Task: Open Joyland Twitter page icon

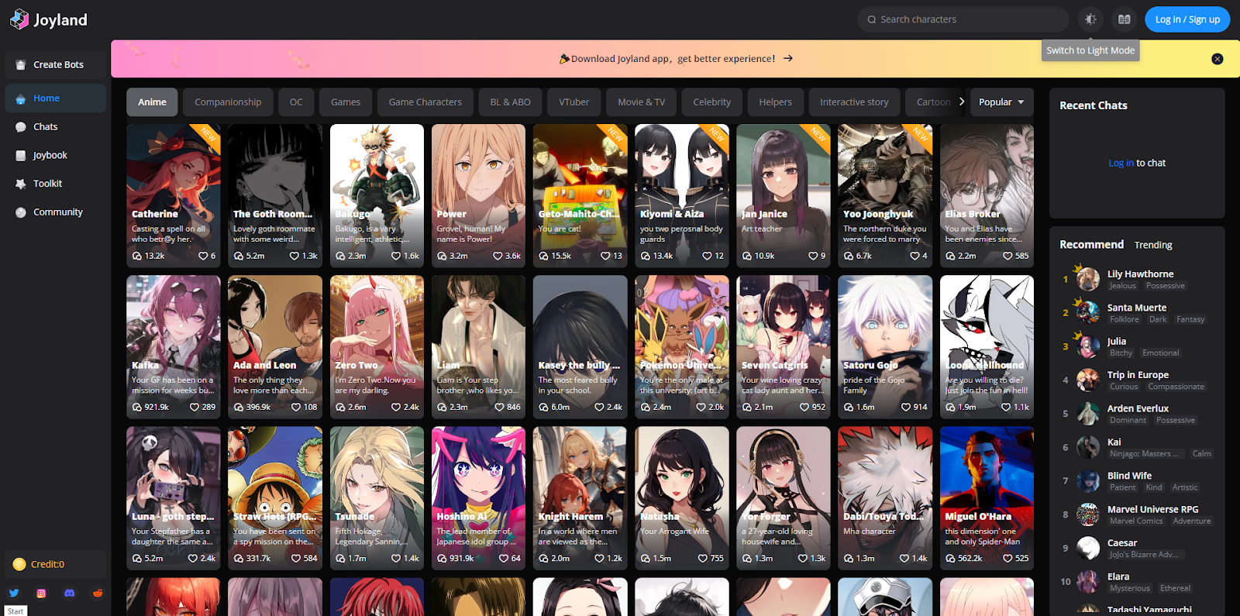Action: pos(14,593)
